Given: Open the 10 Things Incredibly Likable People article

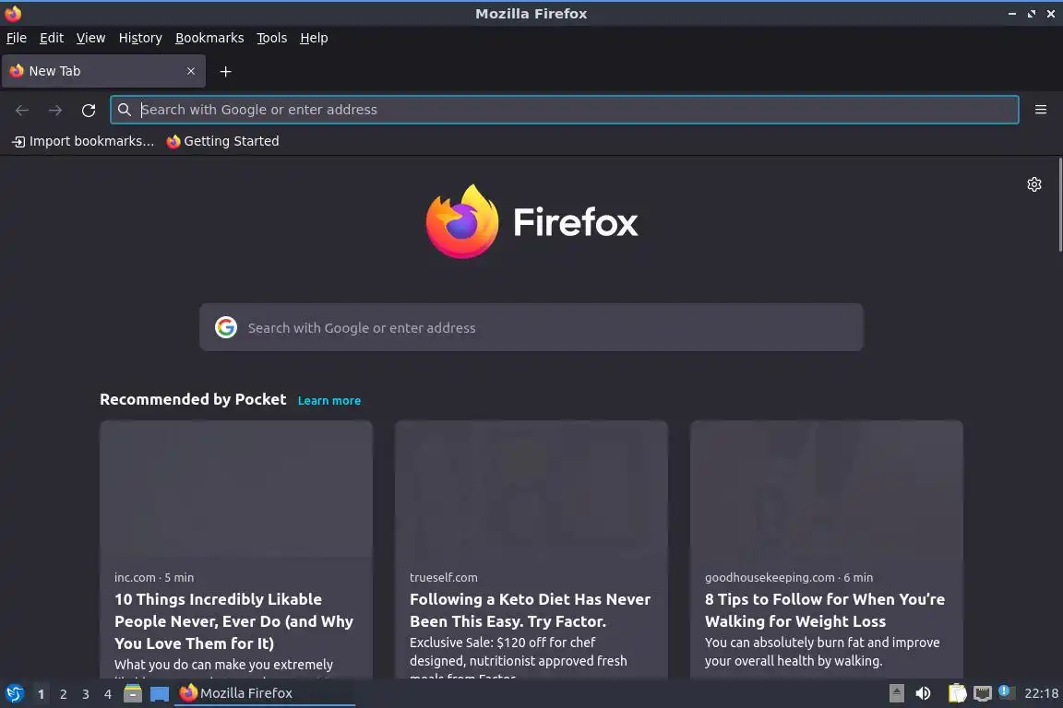Looking at the screenshot, I should [x=233, y=621].
